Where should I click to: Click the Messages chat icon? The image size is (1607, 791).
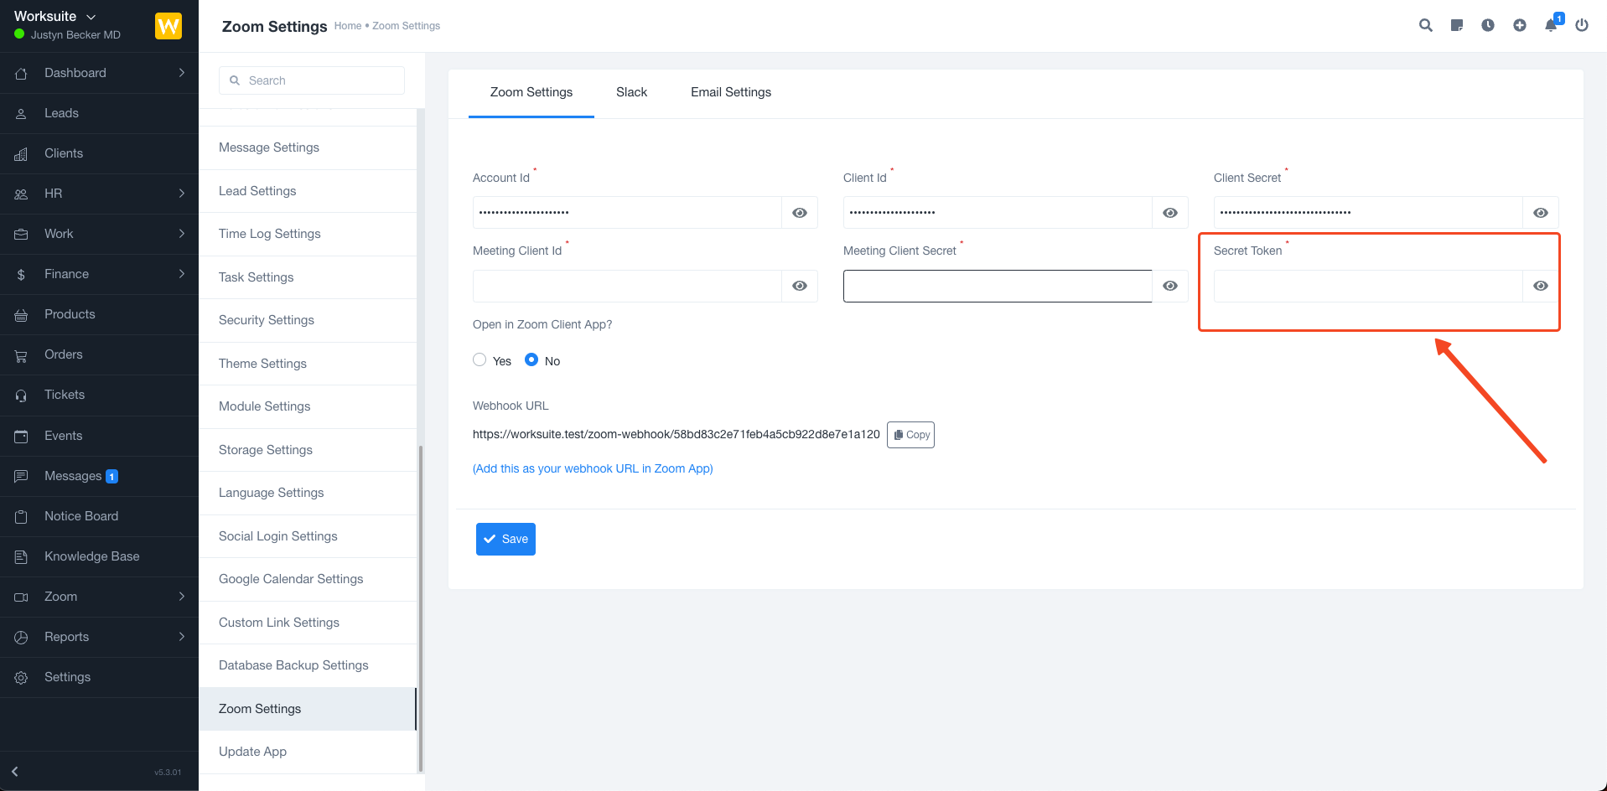[x=21, y=476]
